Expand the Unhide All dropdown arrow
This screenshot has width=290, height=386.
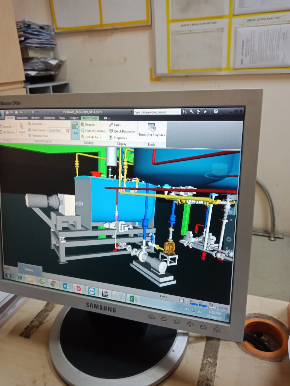point(100,138)
